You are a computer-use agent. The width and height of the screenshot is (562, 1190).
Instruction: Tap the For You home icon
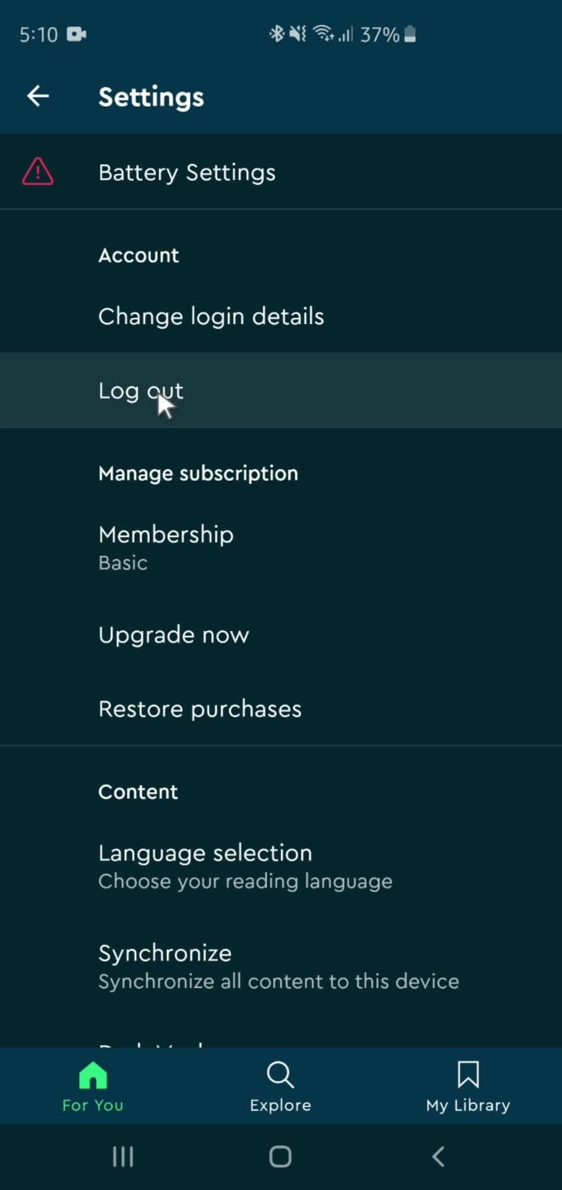[x=93, y=1075]
